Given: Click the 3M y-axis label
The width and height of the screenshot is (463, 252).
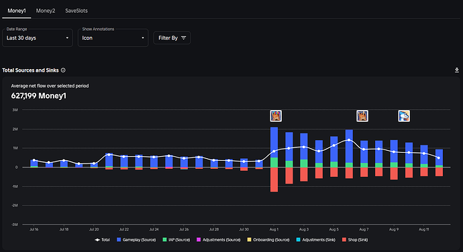Looking at the screenshot, I should [x=15, y=110].
